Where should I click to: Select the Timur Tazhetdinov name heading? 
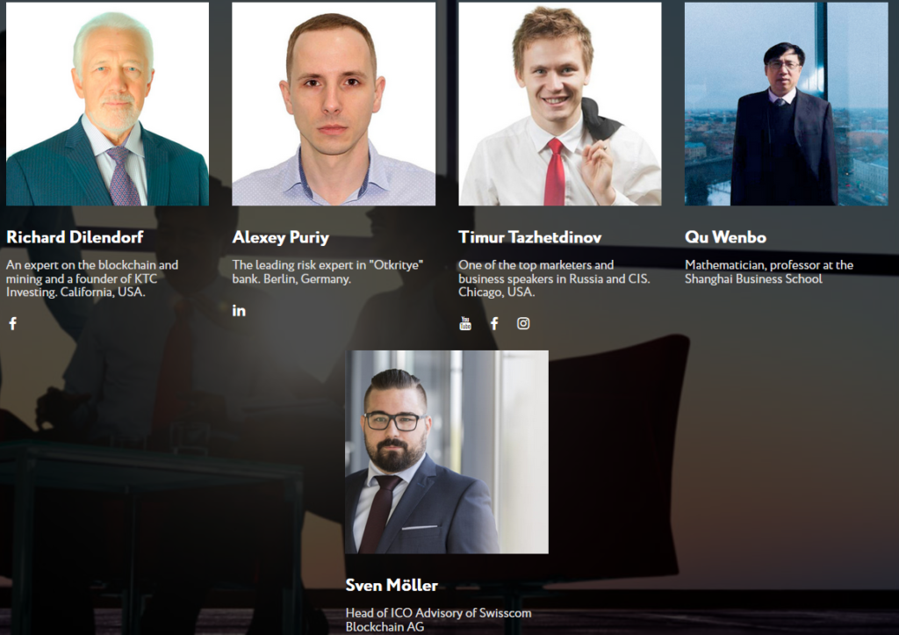(529, 237)
